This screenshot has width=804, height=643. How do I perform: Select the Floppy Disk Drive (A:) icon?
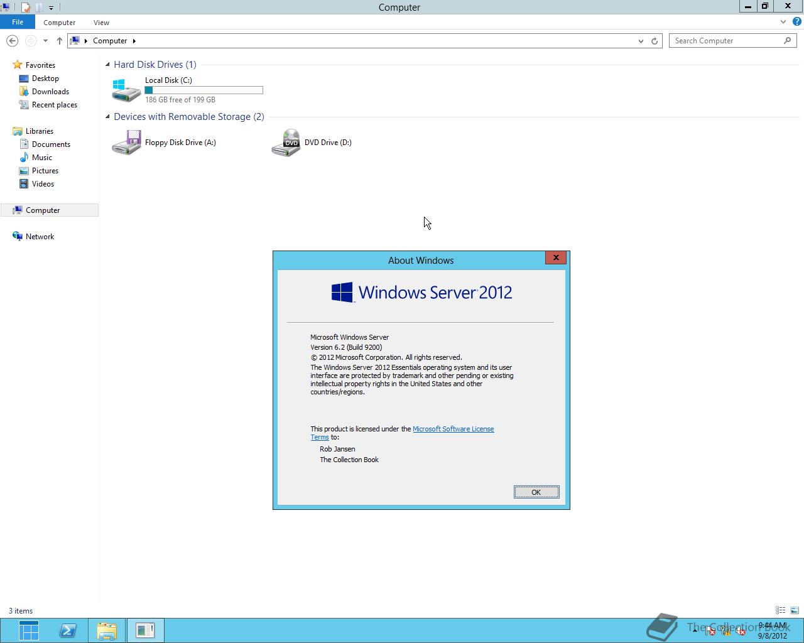point(126,143)
